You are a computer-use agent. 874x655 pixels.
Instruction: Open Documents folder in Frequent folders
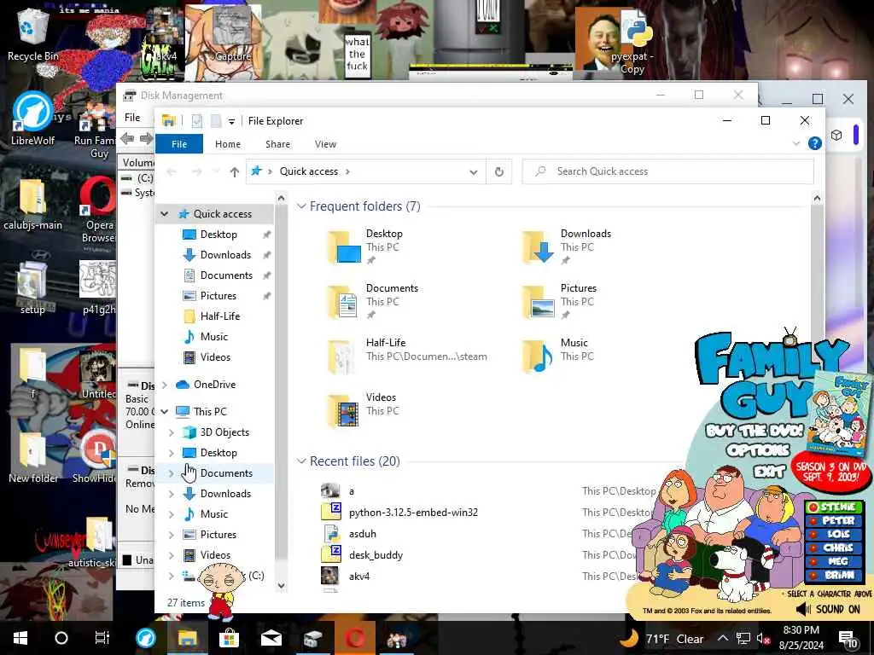pos(372,301)
